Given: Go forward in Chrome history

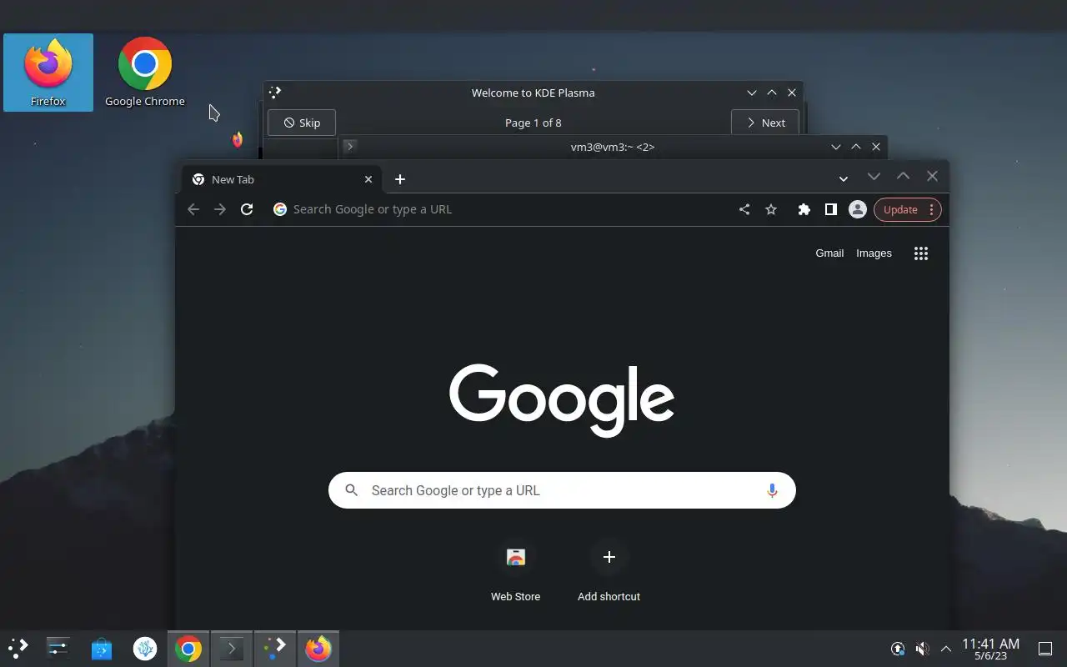Looking at the screenshot, I should (x=220, y=209).
